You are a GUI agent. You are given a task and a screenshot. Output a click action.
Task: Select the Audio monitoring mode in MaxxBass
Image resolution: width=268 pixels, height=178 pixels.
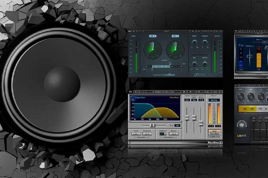[214, 131]
